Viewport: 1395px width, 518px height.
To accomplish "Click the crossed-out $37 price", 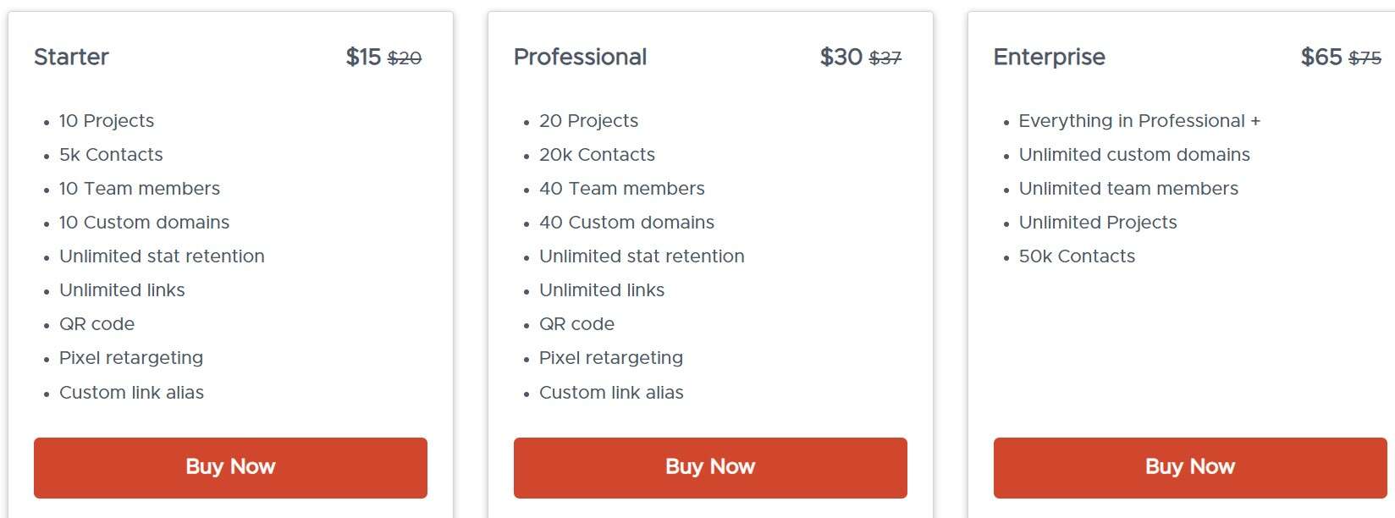I will coord(885,58).
